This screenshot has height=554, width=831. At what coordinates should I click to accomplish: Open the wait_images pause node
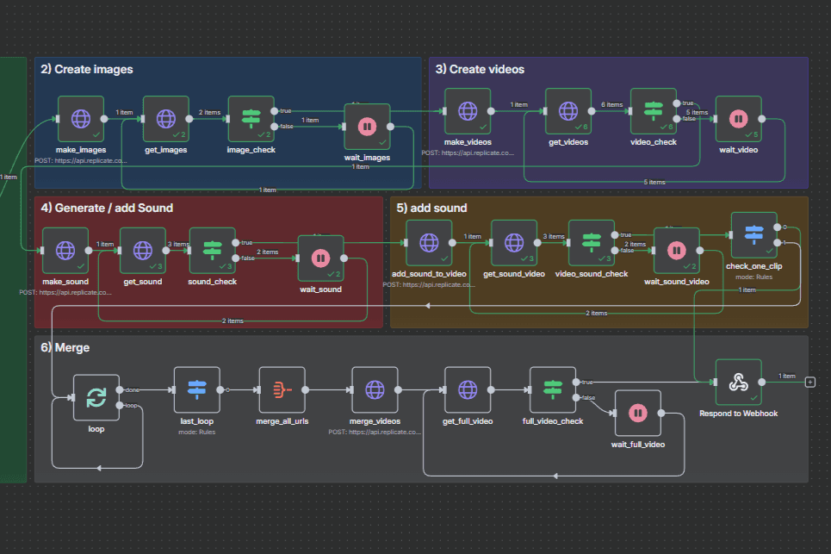(367, 127)
